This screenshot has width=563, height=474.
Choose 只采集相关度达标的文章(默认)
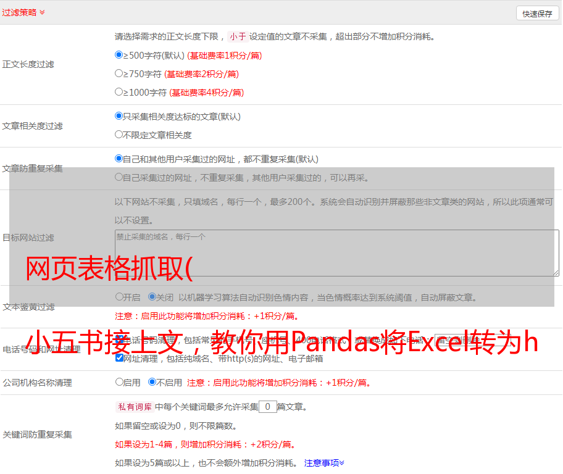tap(119, 116)
